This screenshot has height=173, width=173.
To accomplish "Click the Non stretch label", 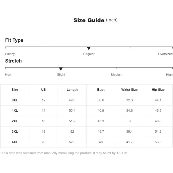I will [x=8, y=75].
